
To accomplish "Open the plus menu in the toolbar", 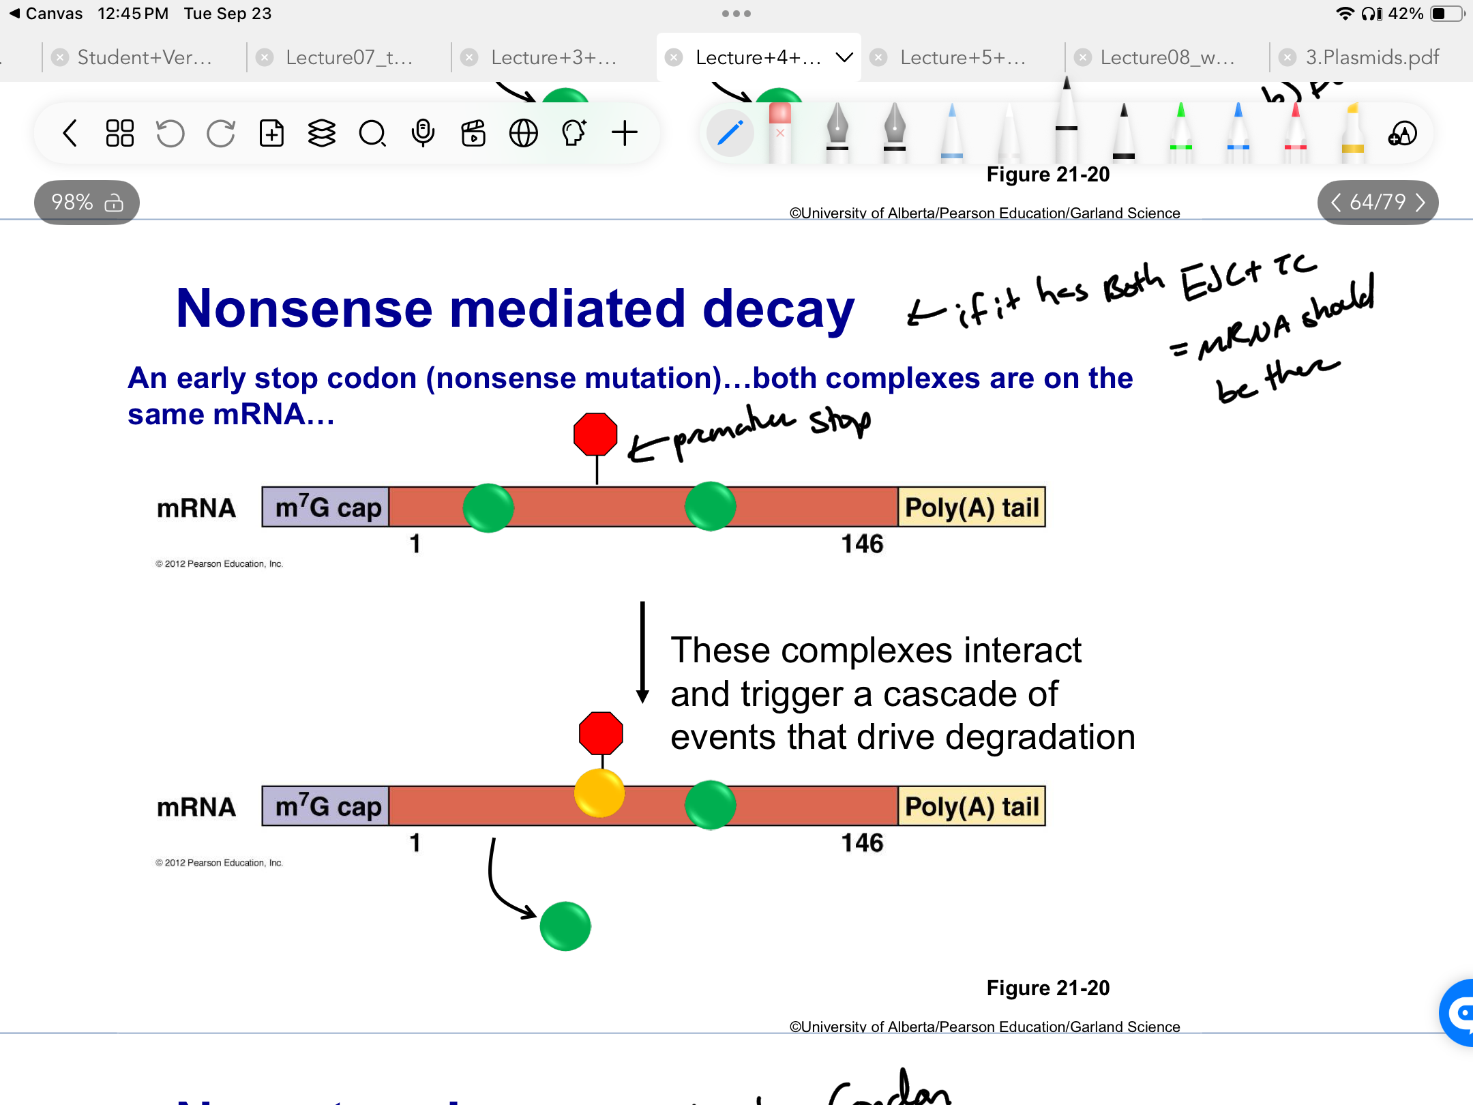I will coord(624,133).
